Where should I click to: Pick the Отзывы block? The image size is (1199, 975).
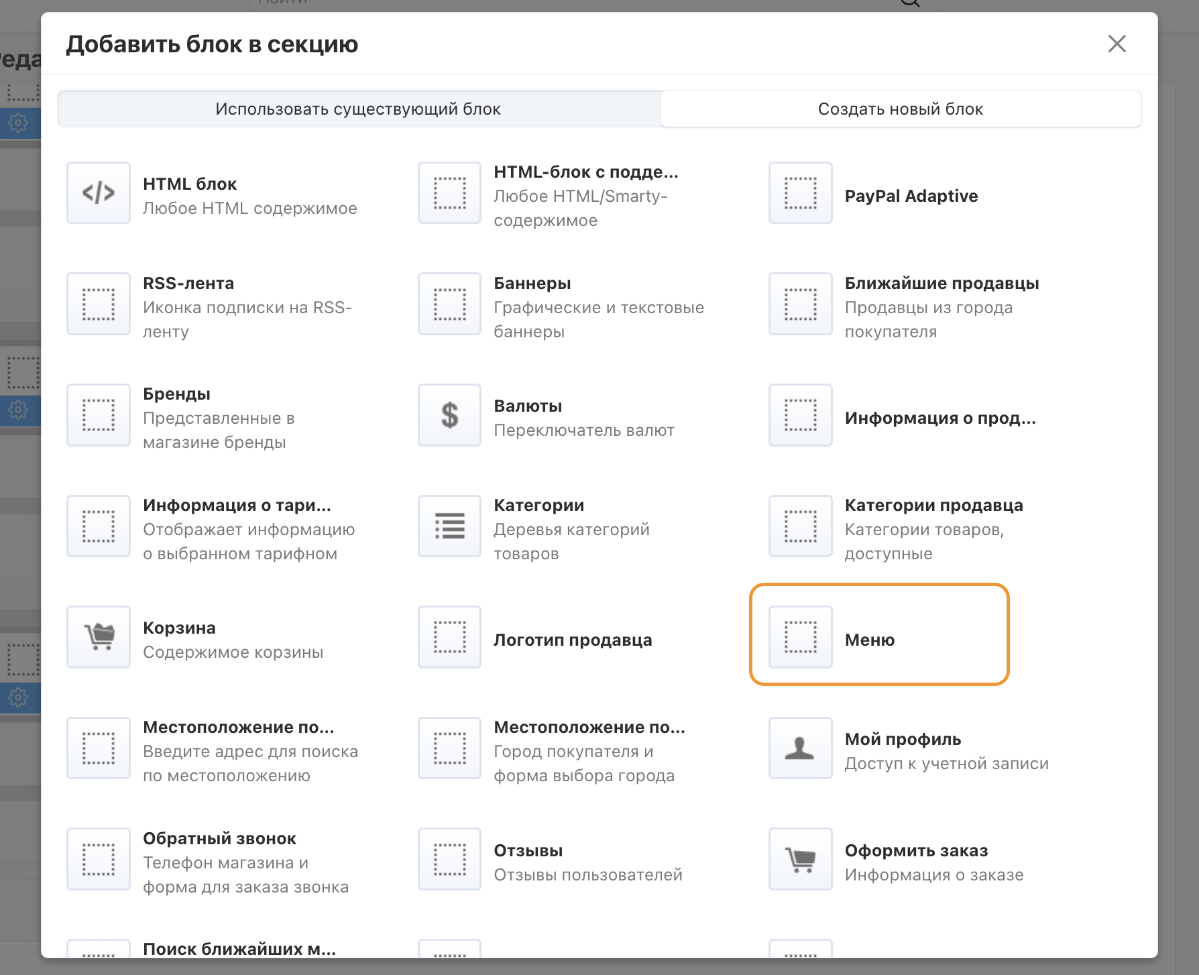(528, 851)
